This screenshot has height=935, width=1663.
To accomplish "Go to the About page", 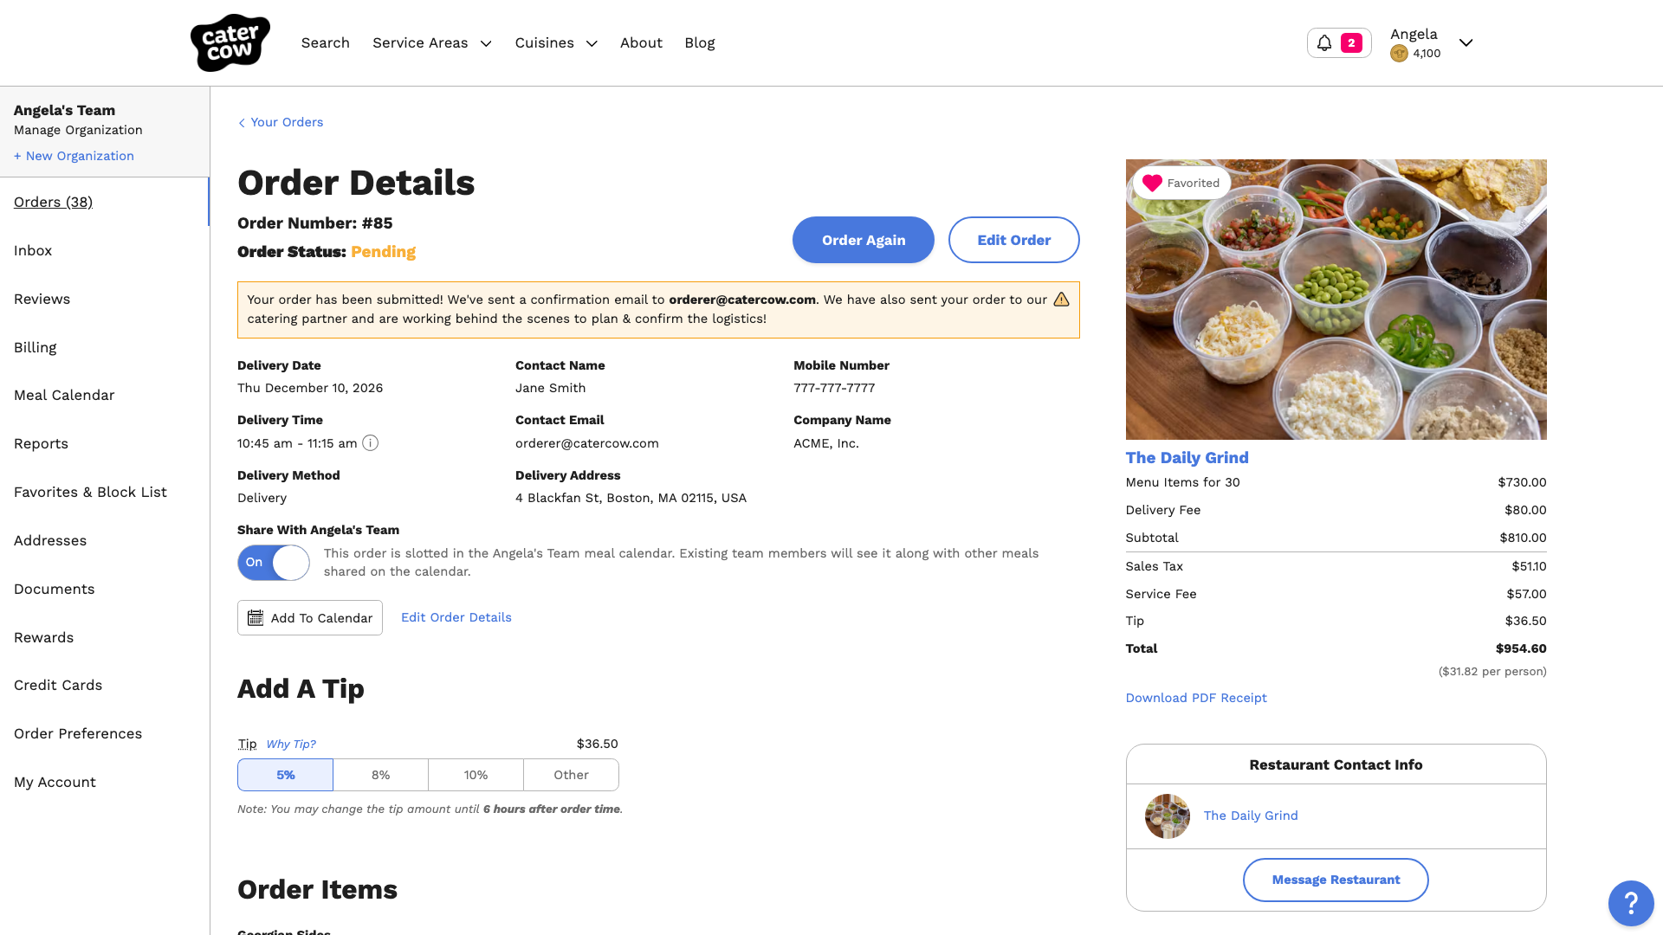I will point(641,43).
